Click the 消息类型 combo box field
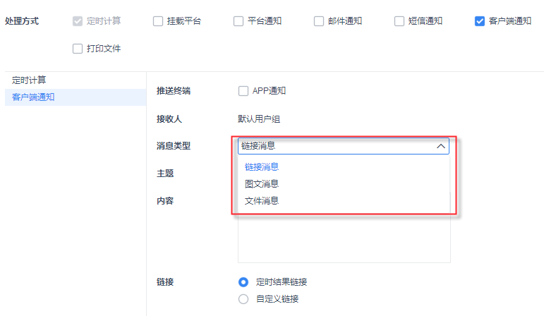This screenshot has height=316, width=544. coord(335,146)
